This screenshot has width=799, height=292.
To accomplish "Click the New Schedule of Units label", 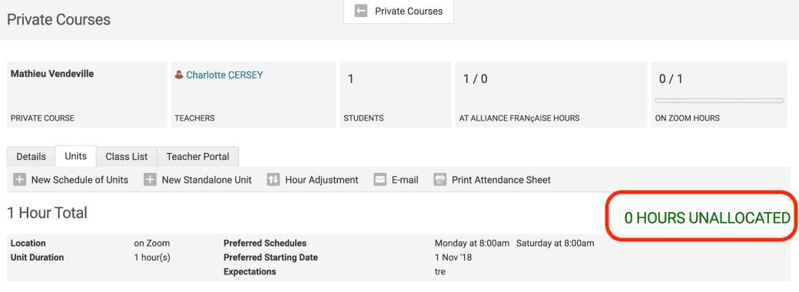I will click(80, 180).
